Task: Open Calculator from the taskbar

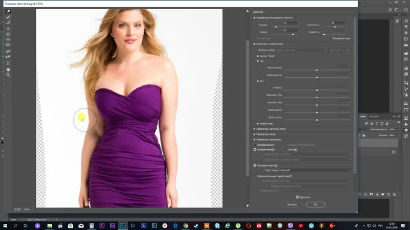Action: [92, 226]
